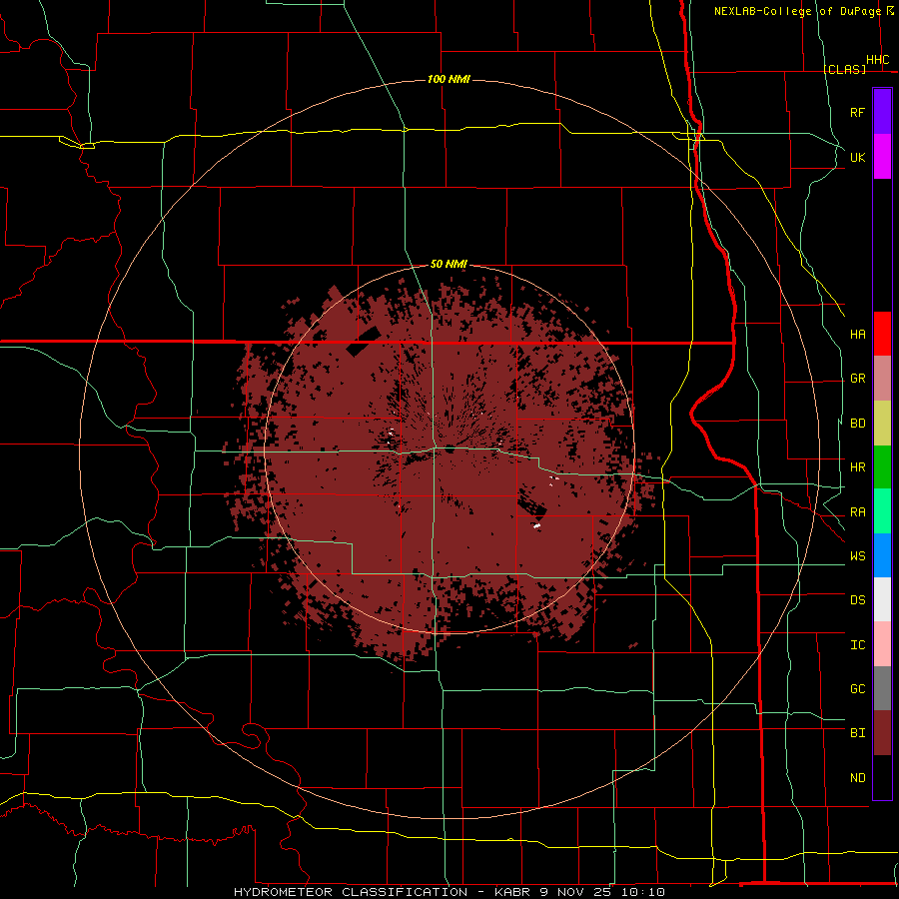Viewport: 899px width, 899px height.
Task: Click the 'KABR' radar site identifier
Action: click(x=512, y=892)
